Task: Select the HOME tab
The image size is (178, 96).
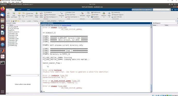Action: point(10,10)
